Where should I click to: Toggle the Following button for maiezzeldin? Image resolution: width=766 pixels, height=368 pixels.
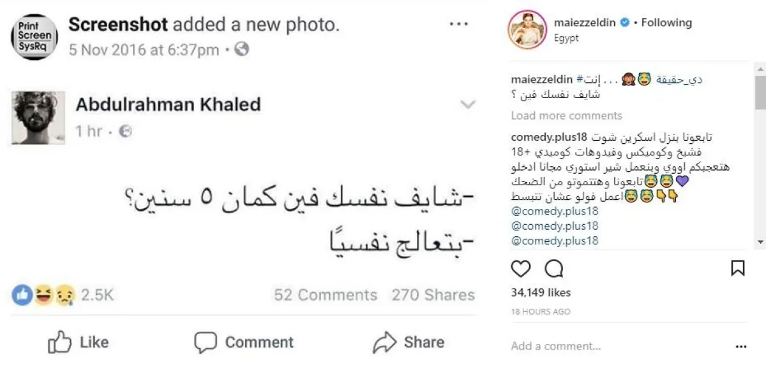pyautogui.click(x=666, y=23)
